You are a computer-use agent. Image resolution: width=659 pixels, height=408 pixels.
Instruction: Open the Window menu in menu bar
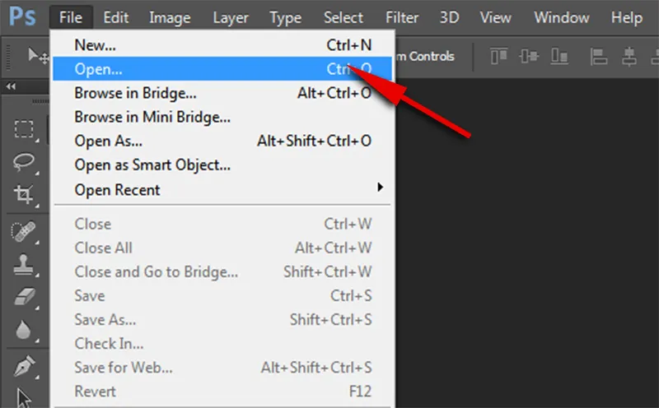(x=560, y=17)
